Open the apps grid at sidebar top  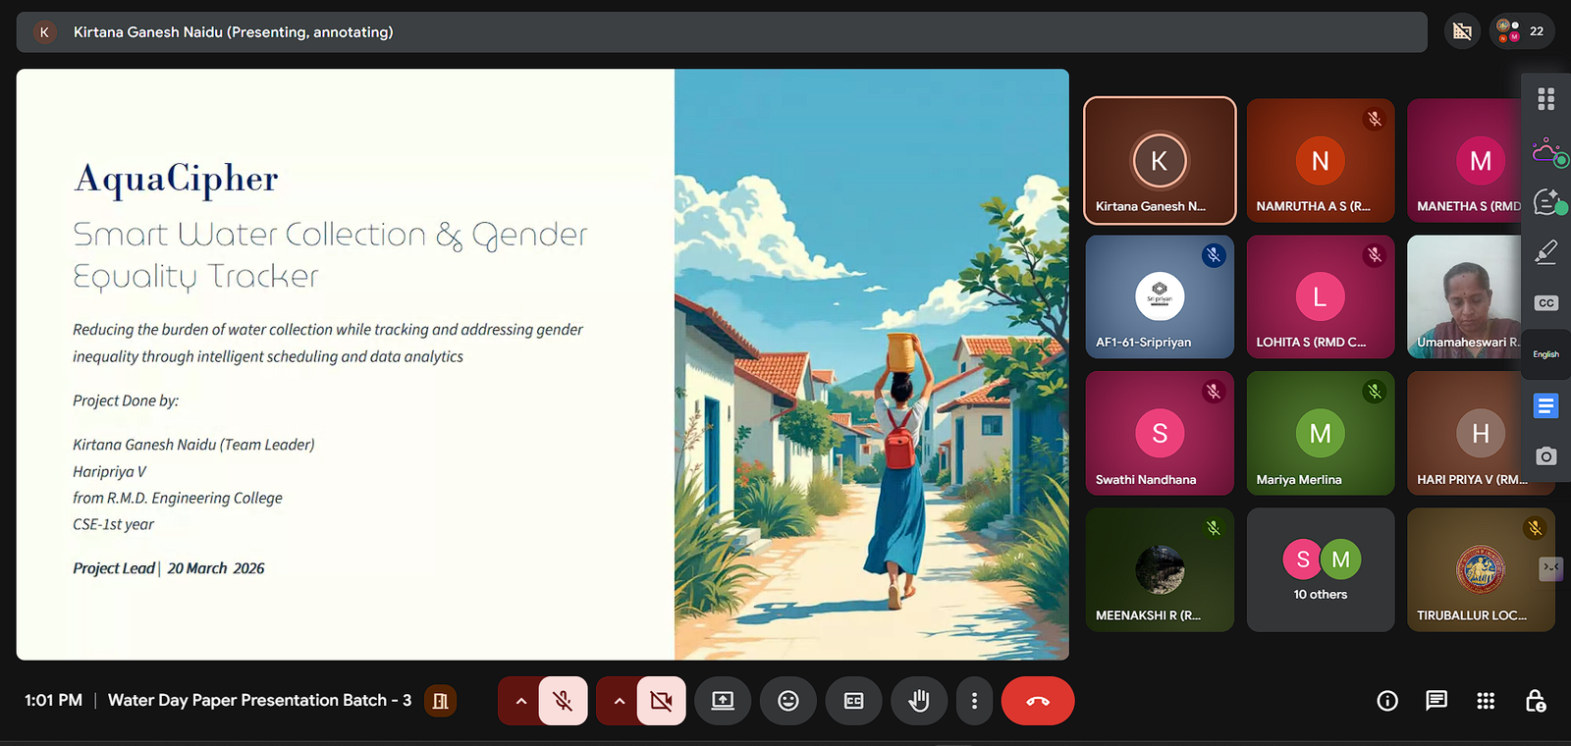coord(1545,99)
